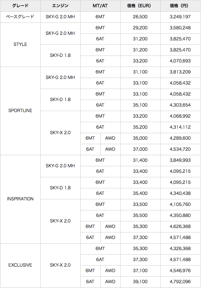Screen dimensions: 203x288
Task: Click the エンジン column header
Action: pos(60,6)
